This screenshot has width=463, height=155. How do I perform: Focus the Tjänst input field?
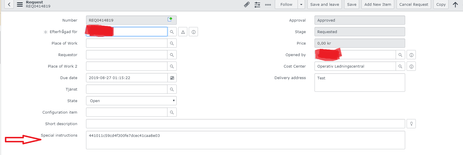[x=127, y=89]
